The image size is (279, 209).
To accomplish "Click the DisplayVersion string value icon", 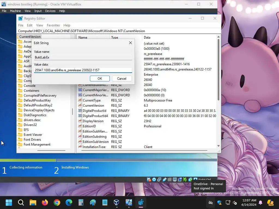I will click(80, 121).
